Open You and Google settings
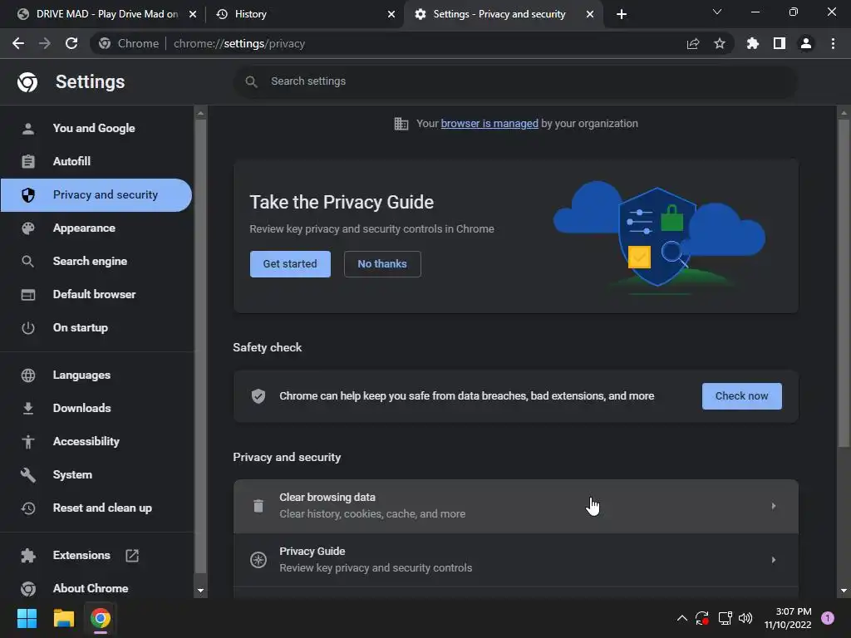Image resolution: width=851 pixels, height=638 pixels. coord(96,128)
